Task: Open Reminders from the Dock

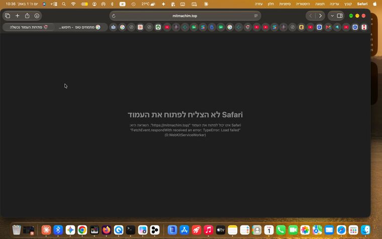Action: pos(245,230)
